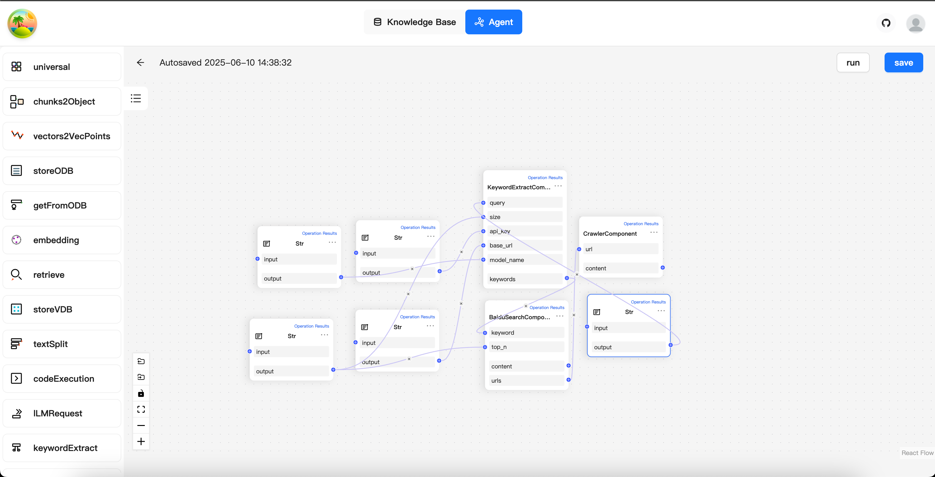Select the Agent tab
Image resolution: width=935 pixels, height=477 pixels.
click(x=493, y=22)
